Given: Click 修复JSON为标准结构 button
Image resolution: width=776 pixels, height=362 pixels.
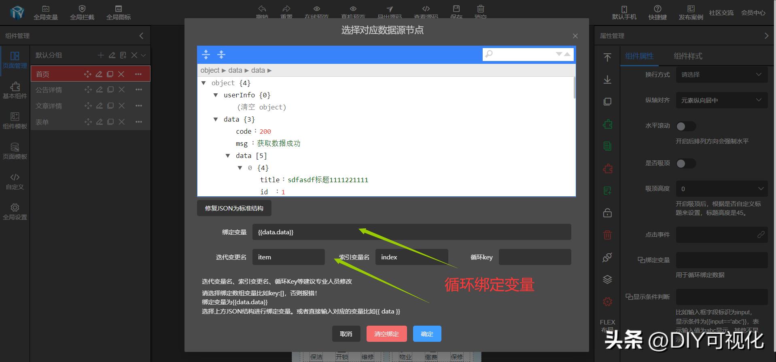Looking at the screenshot, I should 234,208.
